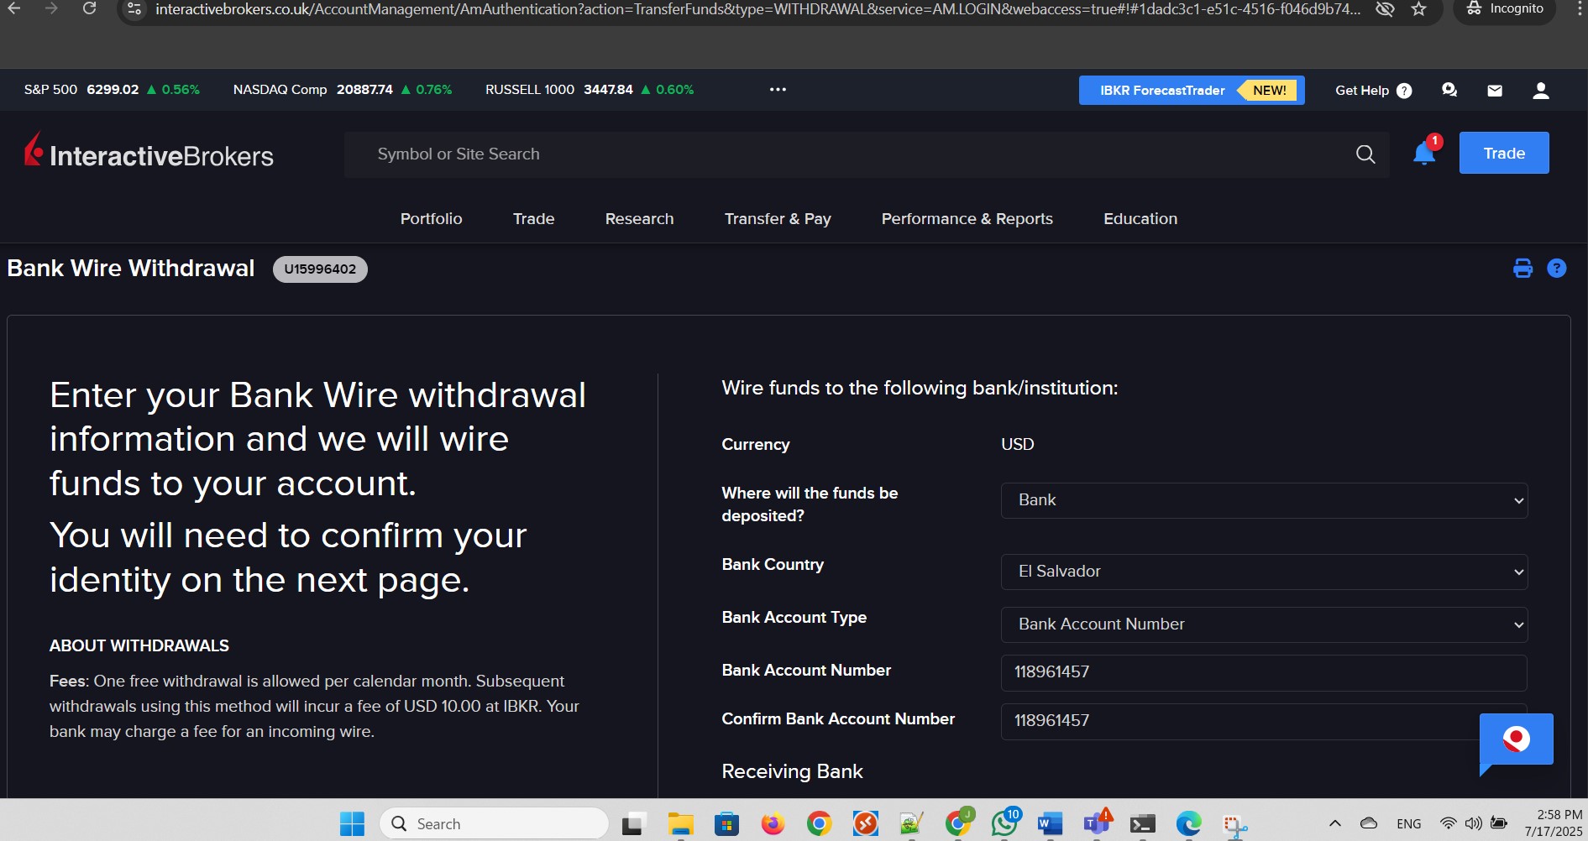Open File Explorer from the taskbar
This screenshot has width=1588, height=841.
680,824
